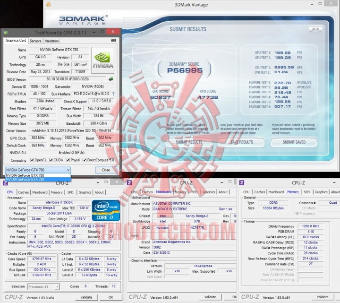Viewport: 340px width, 303px height.
Task: Click the Driver Version field in GPU-Z
Action: [x=72, y=130]
